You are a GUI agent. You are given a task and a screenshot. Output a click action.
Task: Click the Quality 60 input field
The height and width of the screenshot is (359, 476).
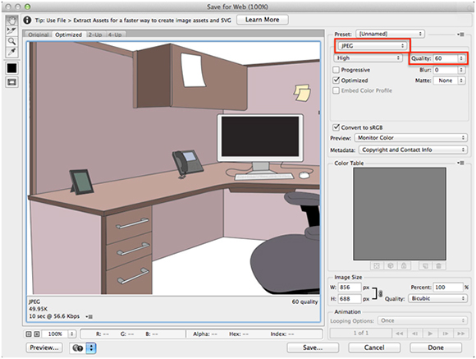[x=446, y=58]
